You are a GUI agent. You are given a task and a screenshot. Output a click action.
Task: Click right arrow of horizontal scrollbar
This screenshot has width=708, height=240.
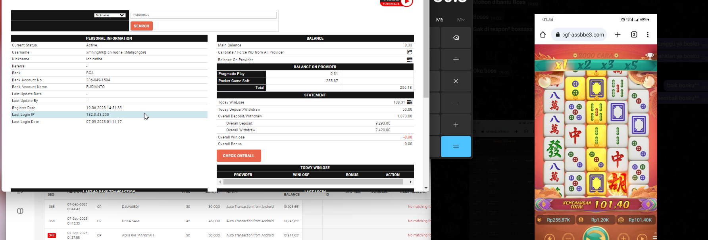pos(410,182)
